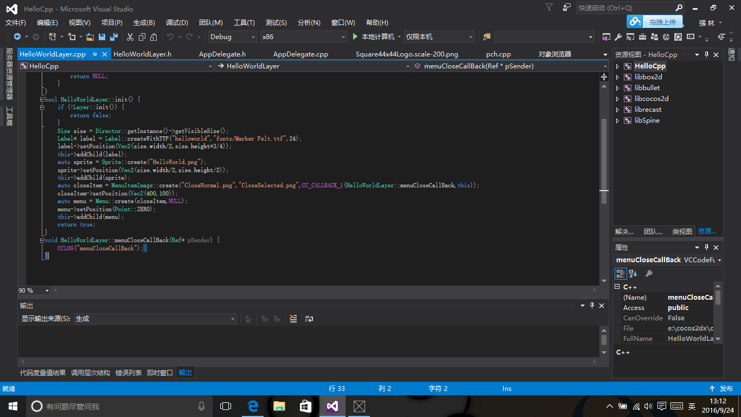Expand the libcocos2d tree node
The image size is (741, 417).
tap(617, 99)
